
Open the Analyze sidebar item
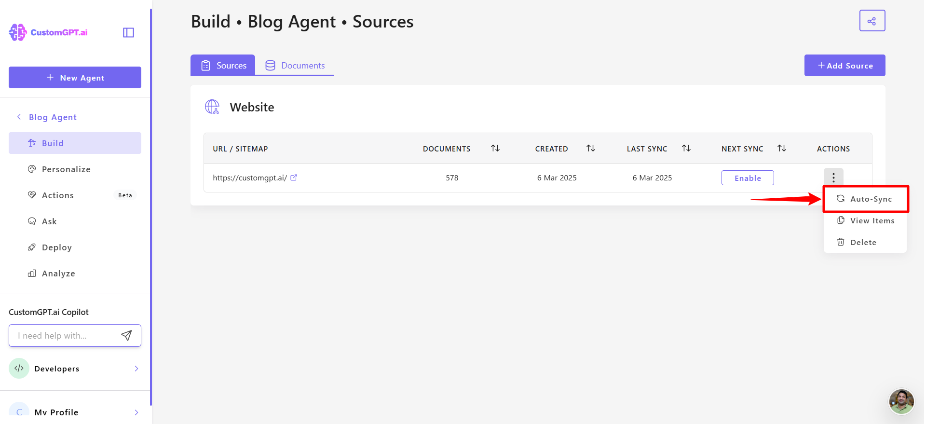(75, 273)
